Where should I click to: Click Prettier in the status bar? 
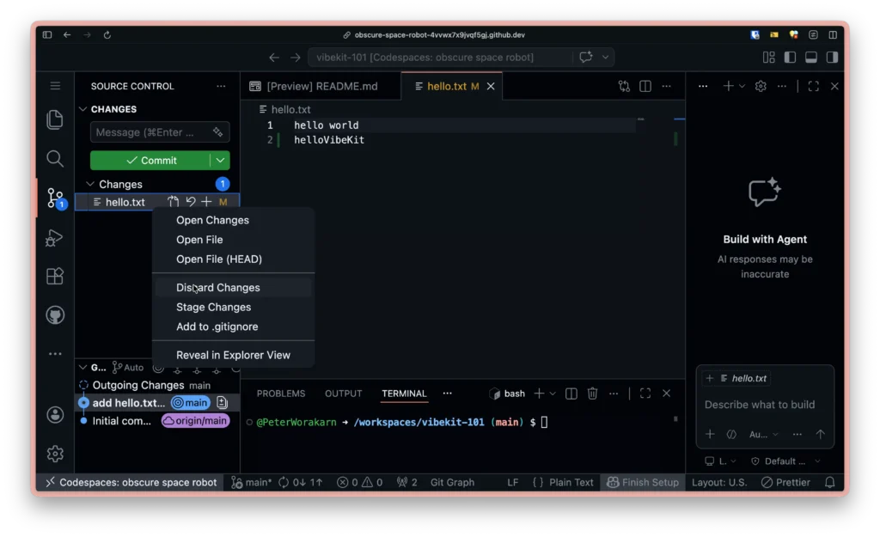pyautogui.click(x=785, y=483)
